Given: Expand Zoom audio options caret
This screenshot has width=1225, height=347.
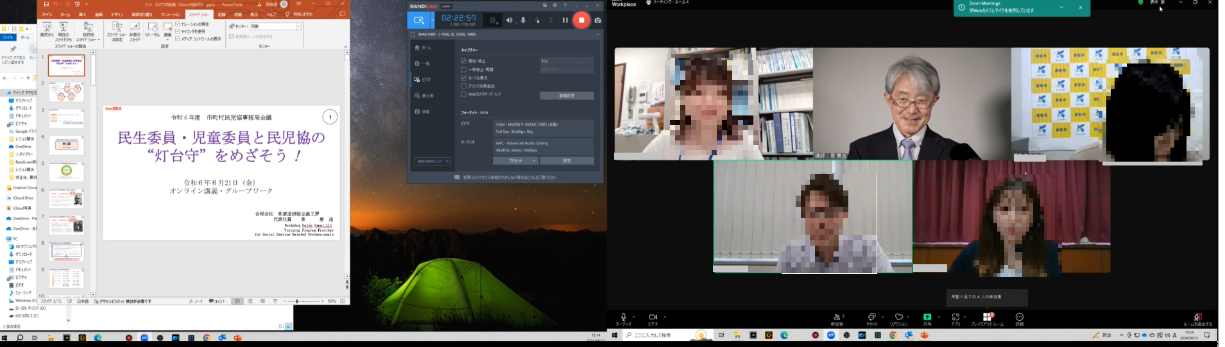Looking at the screenshot, I should pos(634,316).
